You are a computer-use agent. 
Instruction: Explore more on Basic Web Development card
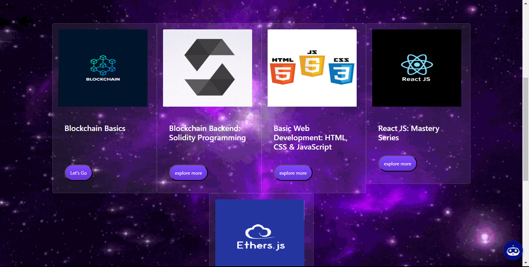click(x=293, y=173)
